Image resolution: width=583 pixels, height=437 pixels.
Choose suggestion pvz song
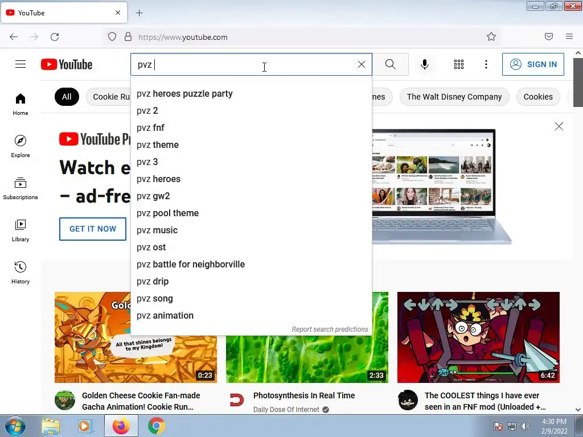(251, 299)
